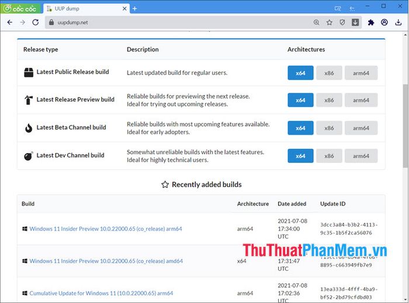Choose arm64 for Latest Public Release build
409x303 pixels.
[361, 73]
